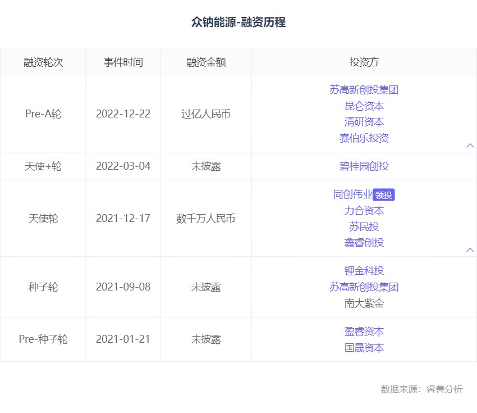
Task: Open 苏高新创投集团 link in Pre-A轮 row
Action: tap(364, 90)
